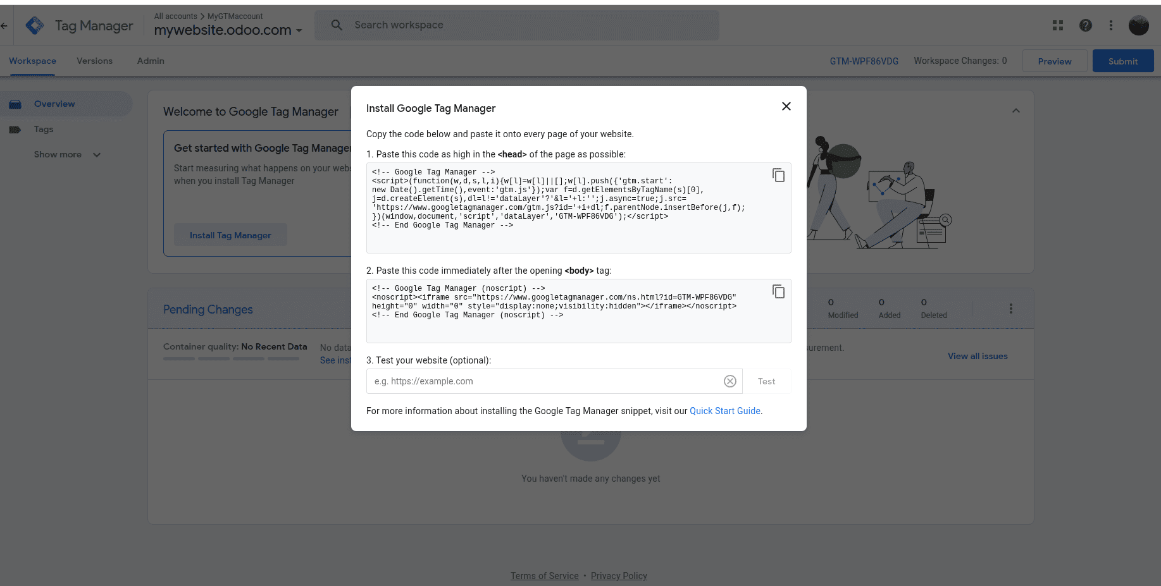
Task: Click the noscript snippet code text
Action: (554, 302)
